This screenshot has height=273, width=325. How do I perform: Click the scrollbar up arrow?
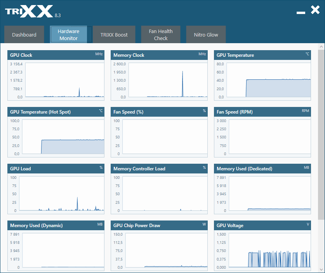(x=321, y=47)
